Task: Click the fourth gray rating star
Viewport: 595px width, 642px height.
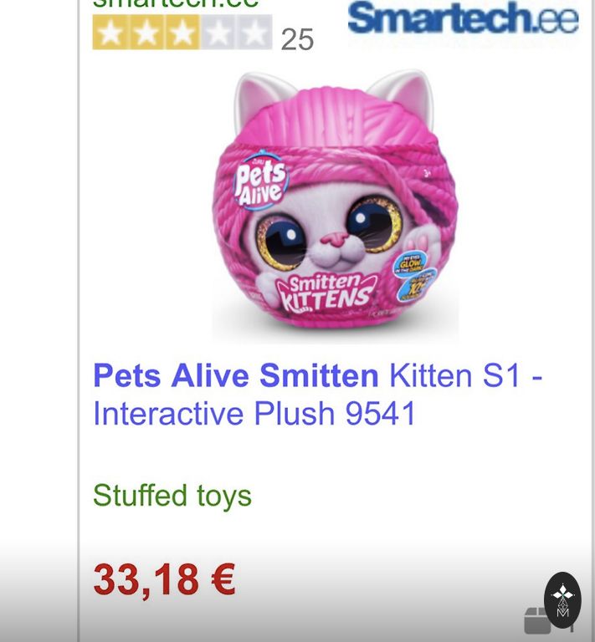Action: (x=218, y=33)
